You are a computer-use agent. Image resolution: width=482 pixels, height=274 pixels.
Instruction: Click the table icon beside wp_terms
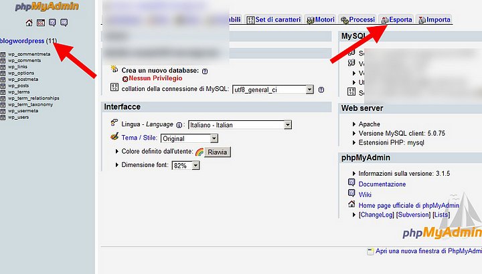[3, 92]
